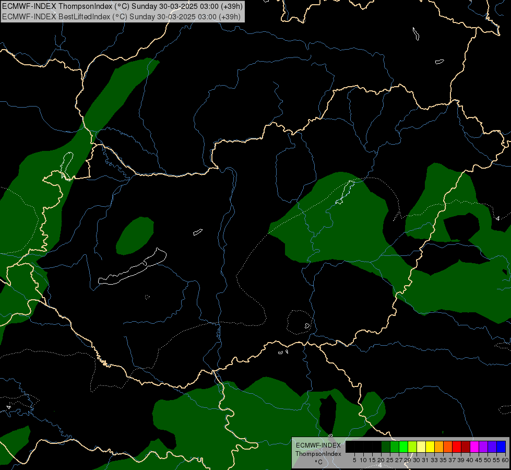
Task: Click the legend tick label 35
Action: click(x=443, y=460)
